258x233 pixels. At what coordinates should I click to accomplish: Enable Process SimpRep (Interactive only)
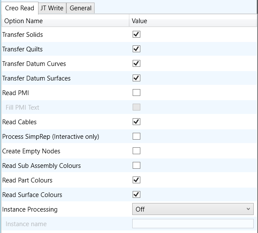[136, 136]
